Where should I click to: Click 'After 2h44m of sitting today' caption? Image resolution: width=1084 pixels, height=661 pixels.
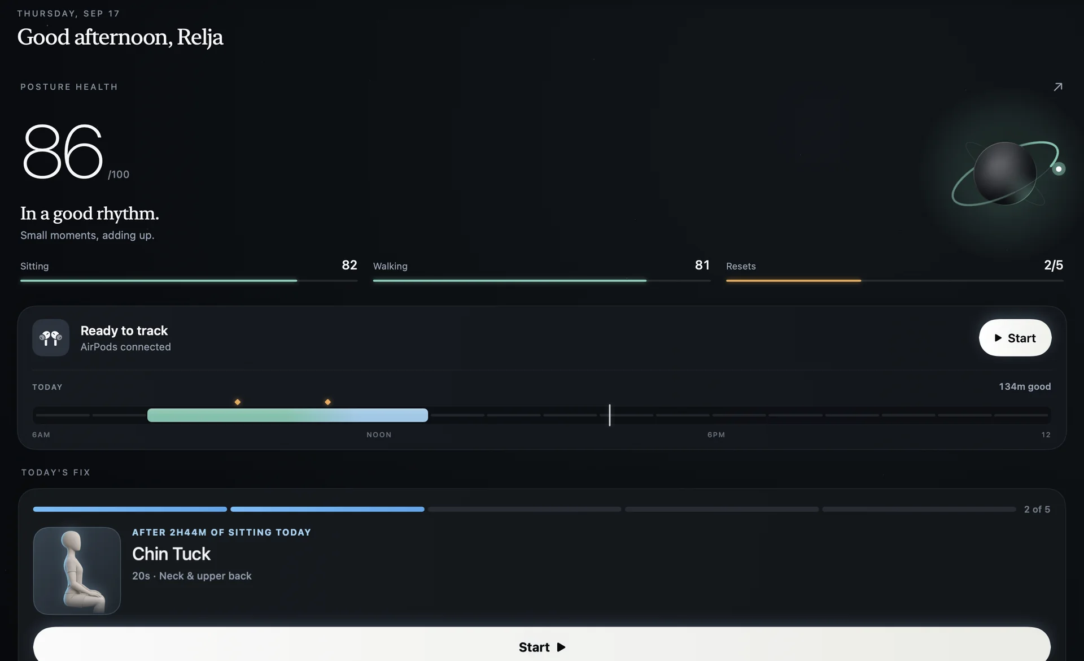[221, 532]
